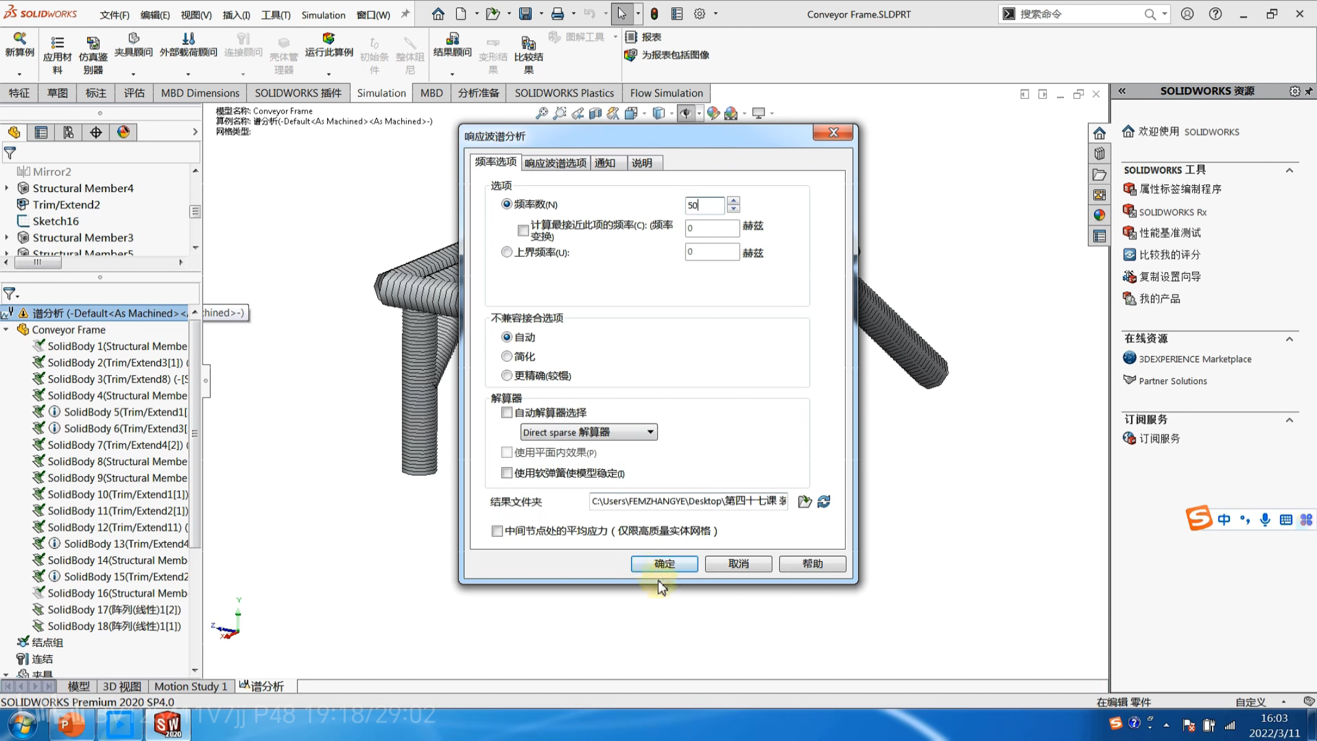Click the Compare Results (比较结果) icon
The width and height of the screenshot is (1317, 741).
(529, 43)
